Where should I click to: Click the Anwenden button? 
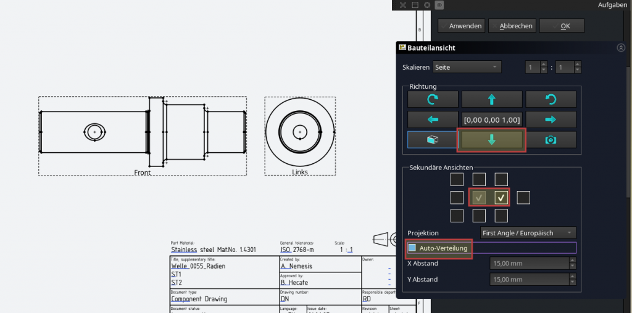(460, 26)
